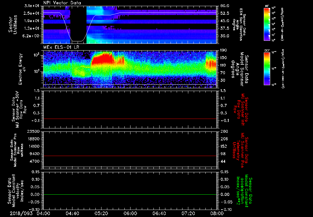Click the 05:20 time axis label
The height and width of the screenshot is (217, 313).
101,213
